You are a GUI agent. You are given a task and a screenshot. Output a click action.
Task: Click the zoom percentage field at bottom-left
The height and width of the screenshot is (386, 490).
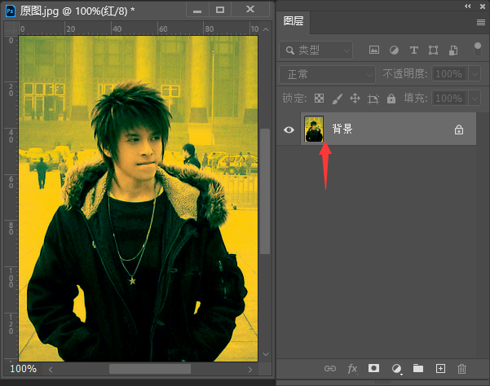pyautogui.click(x=23, y=369)
